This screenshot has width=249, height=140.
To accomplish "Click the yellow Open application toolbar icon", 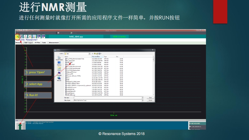I will pyautogui.click(x=17, y=36).
